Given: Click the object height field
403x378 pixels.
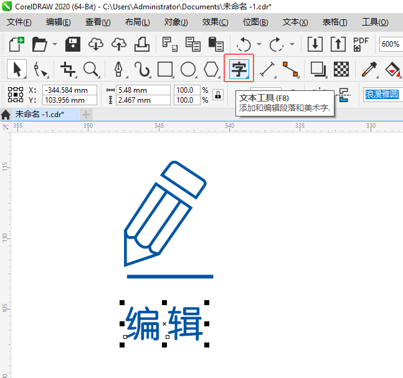Looking at the screenshot, I should click(143, 100).
